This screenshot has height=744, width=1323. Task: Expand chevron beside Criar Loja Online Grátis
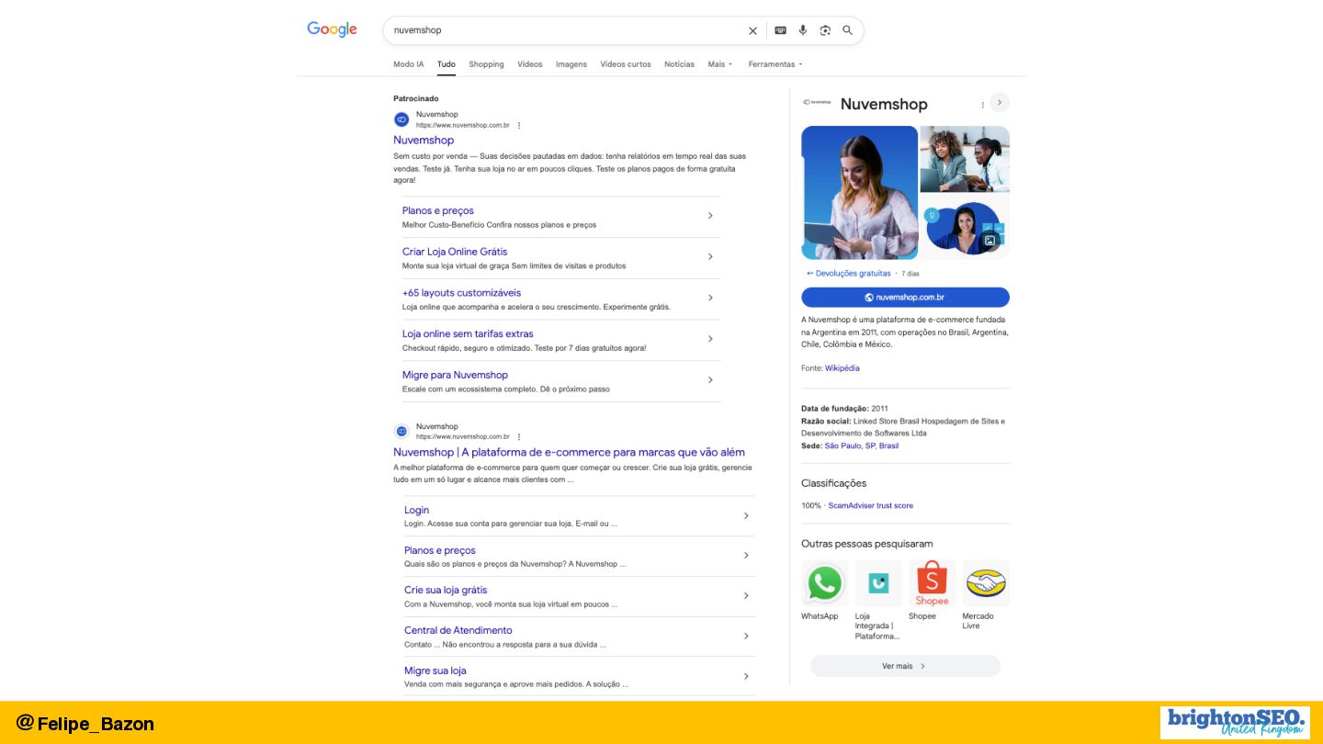[710, 256]
